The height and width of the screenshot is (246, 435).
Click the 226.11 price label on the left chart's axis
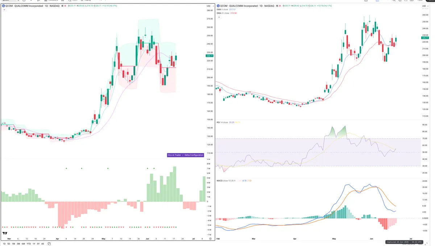click(209, 56)
